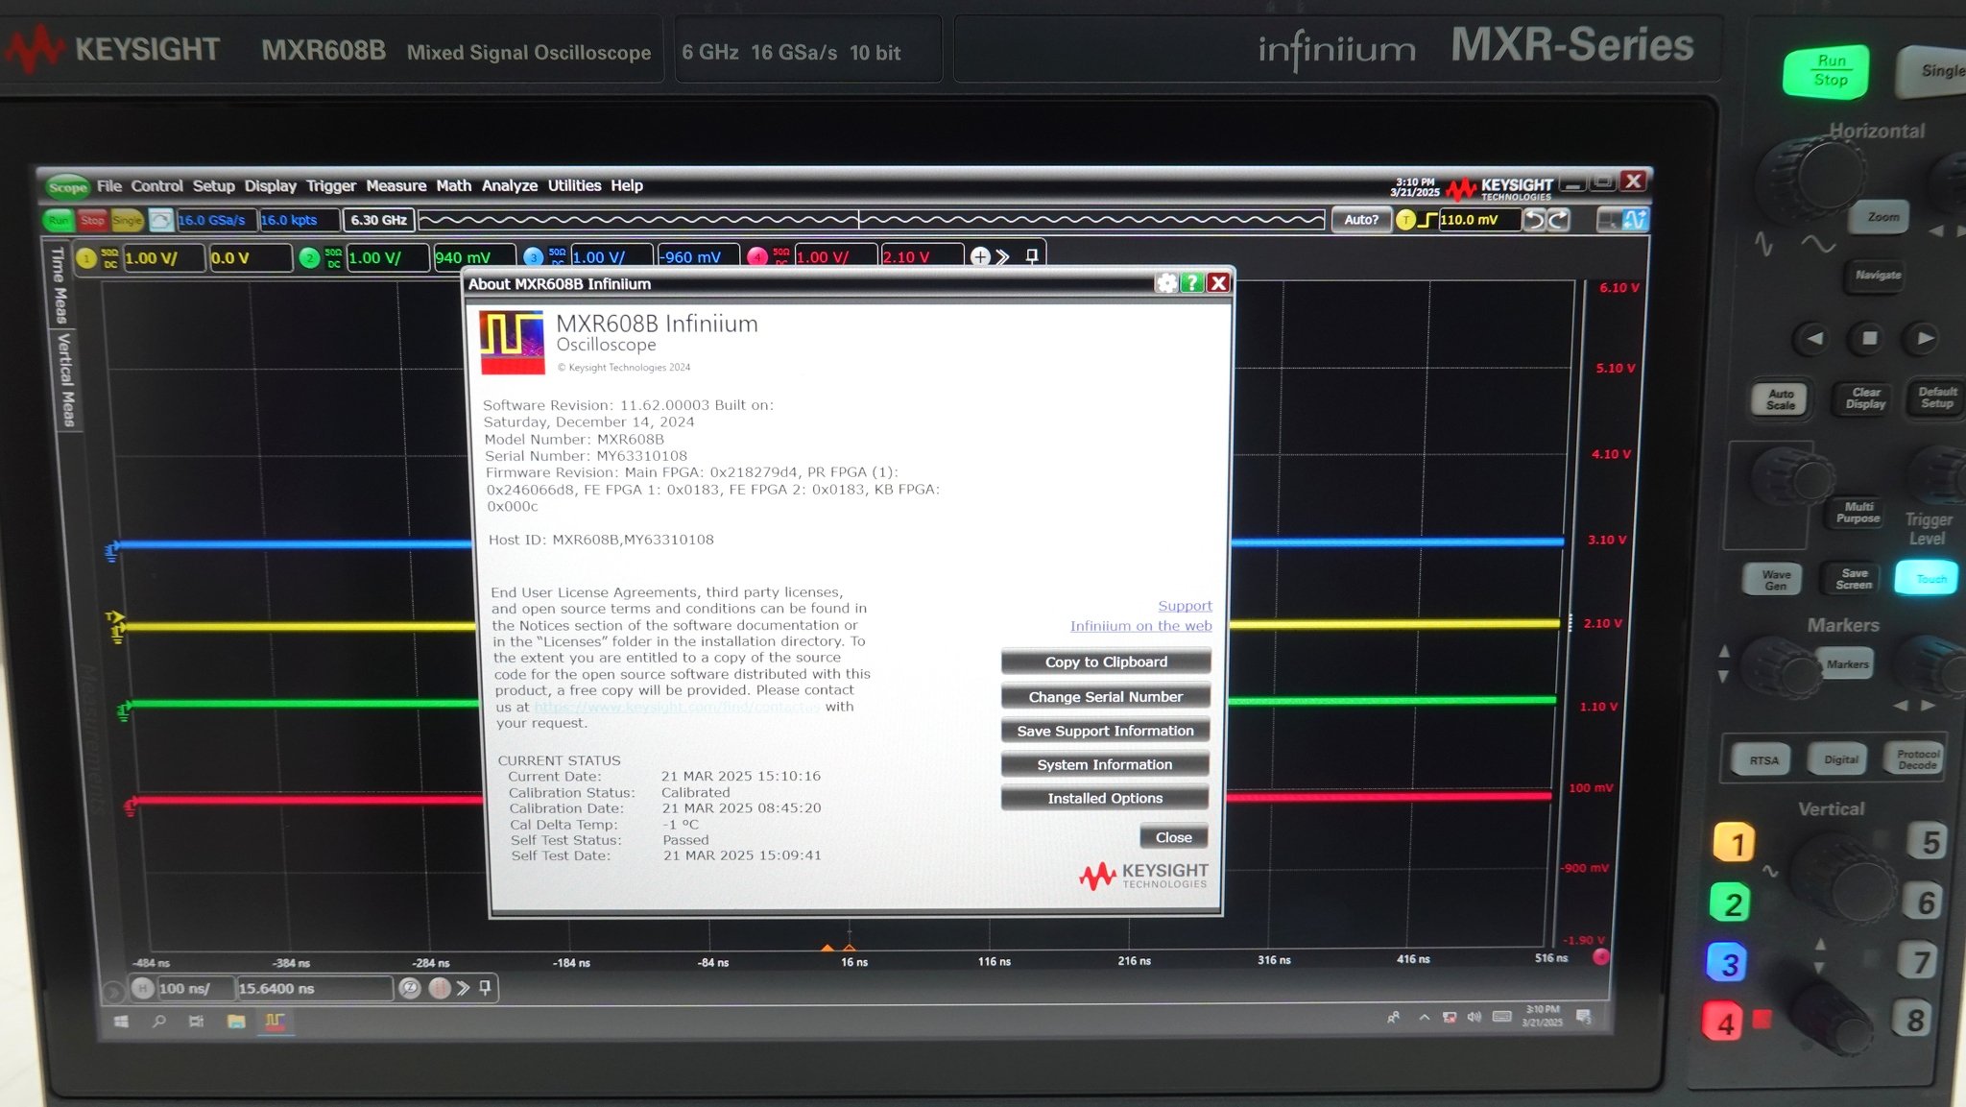The image size is (1966, 1107).
Task: Toggle channel 2 50Ω DC coupling indicator
Action: point(333,258)
